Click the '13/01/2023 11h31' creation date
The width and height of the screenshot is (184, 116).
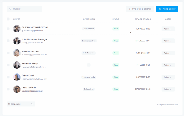click(143, 65)
